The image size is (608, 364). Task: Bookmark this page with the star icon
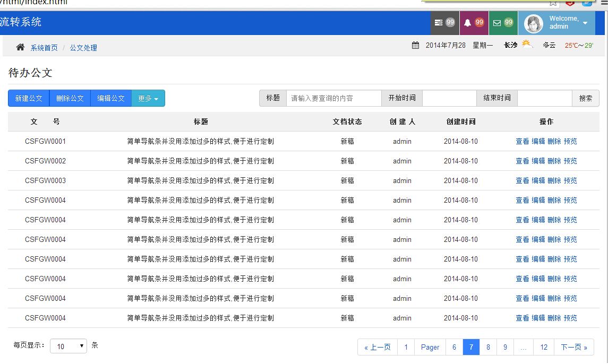[553, 3]
